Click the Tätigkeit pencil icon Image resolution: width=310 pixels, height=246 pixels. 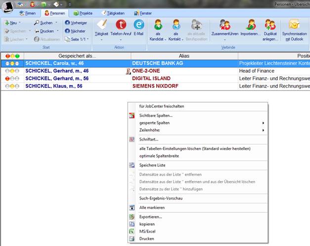point(102,24)
